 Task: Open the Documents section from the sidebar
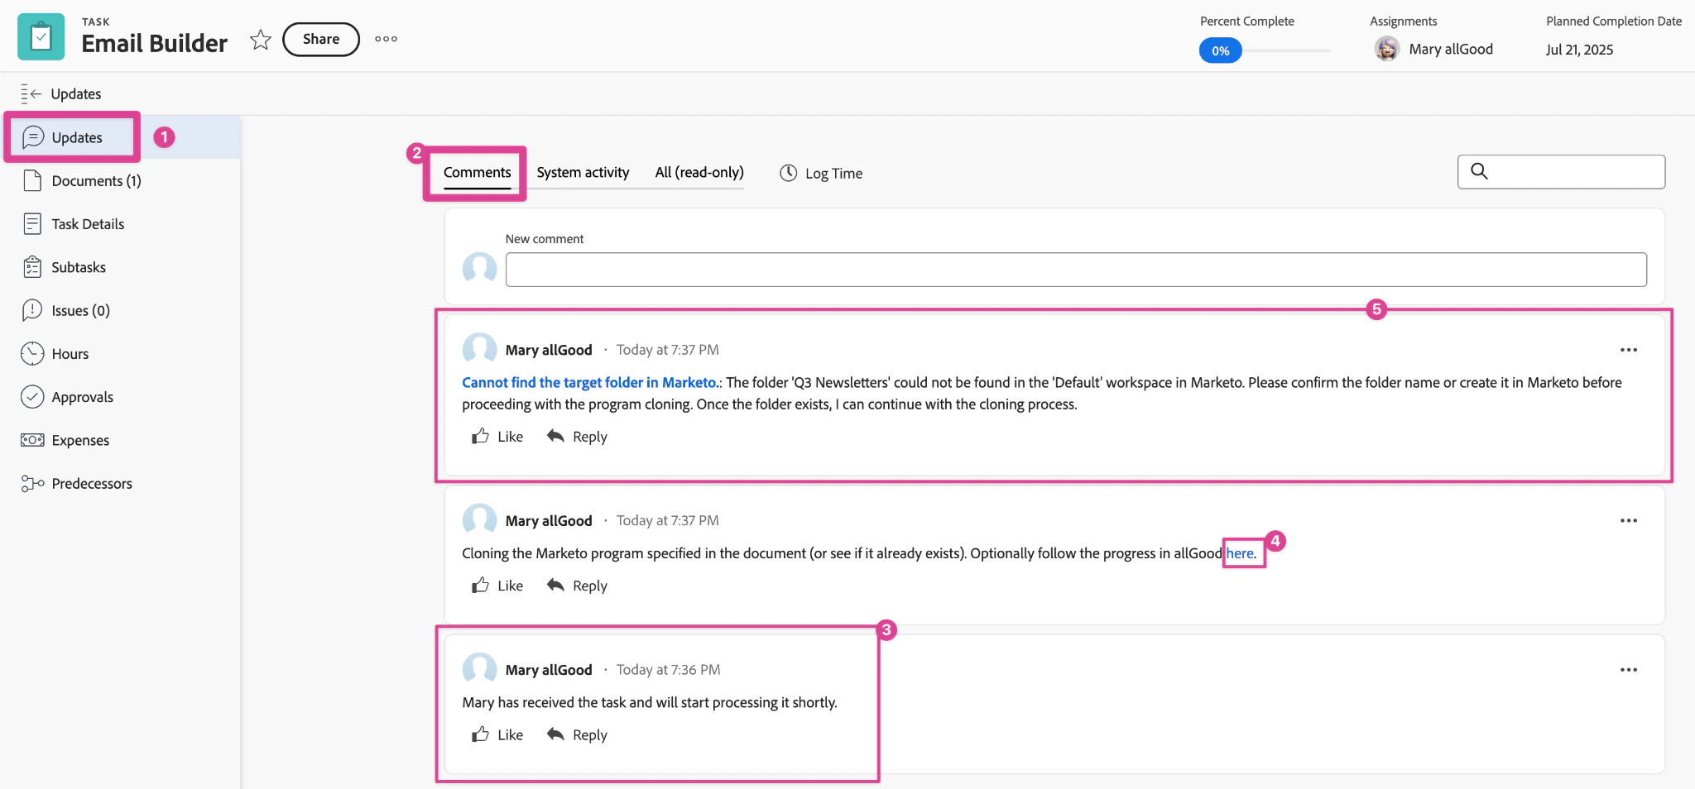pyautogui.click(x=94, y=180)
